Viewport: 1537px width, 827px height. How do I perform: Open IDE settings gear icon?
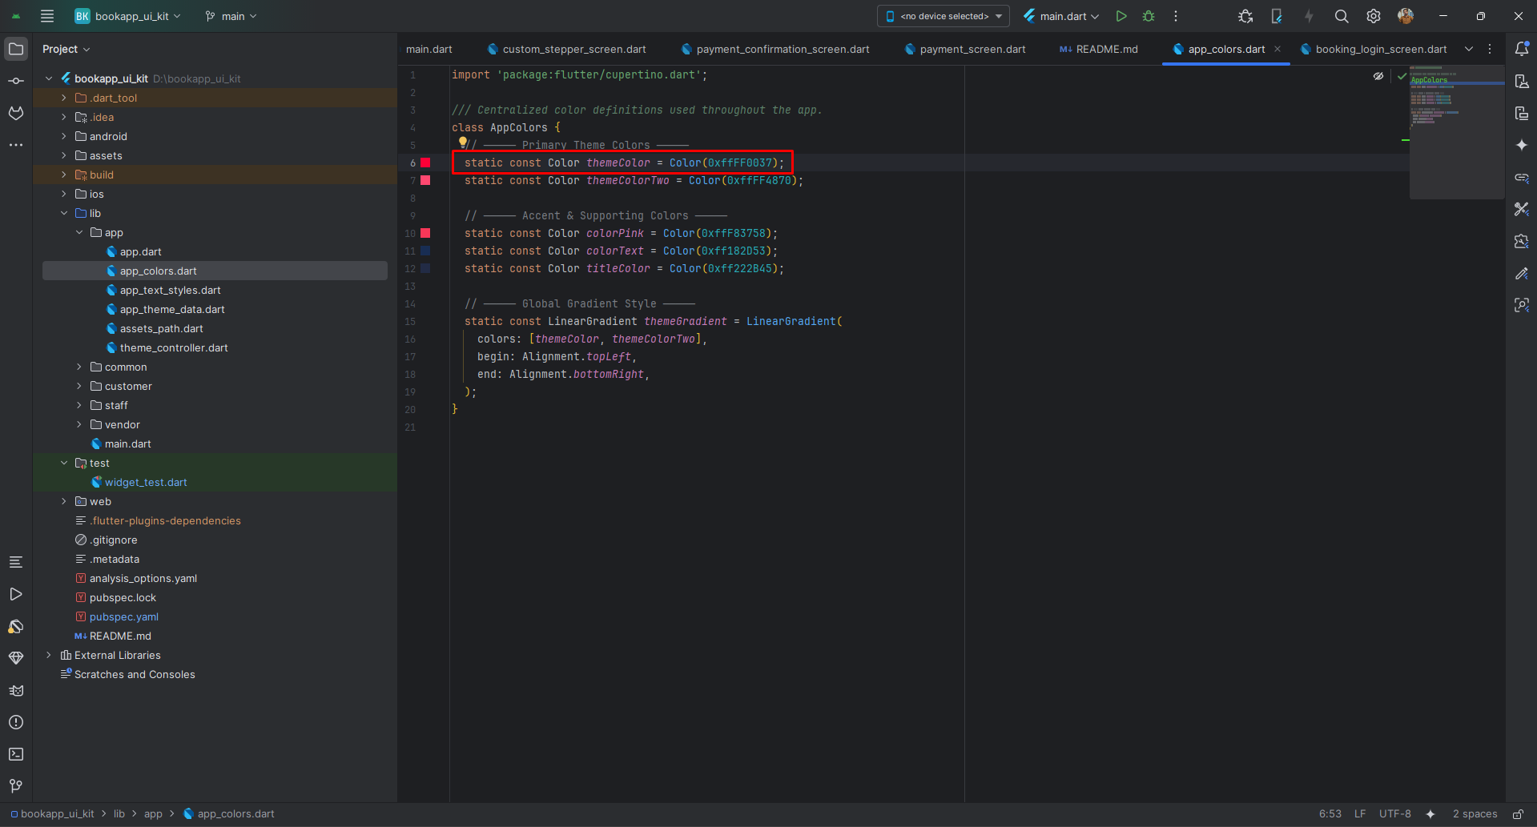[x=1374, y=16]
